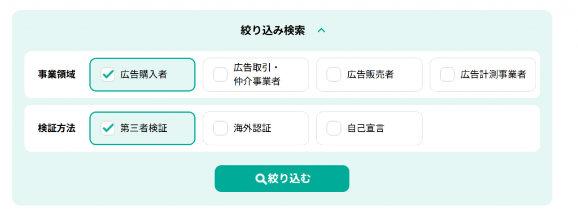Click the 検証方法 row label
Viewport: 578px width, 214px height.
(x=57, y=128)
